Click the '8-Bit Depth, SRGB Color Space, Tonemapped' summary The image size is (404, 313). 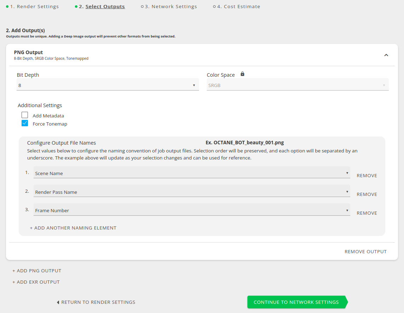pos(51,58)
